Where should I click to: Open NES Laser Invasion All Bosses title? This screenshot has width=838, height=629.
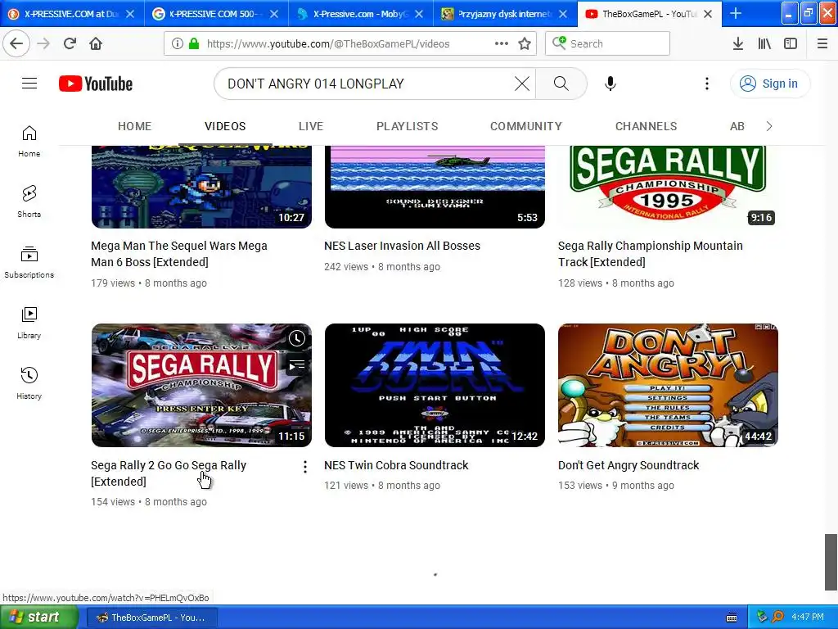(402, 246)
